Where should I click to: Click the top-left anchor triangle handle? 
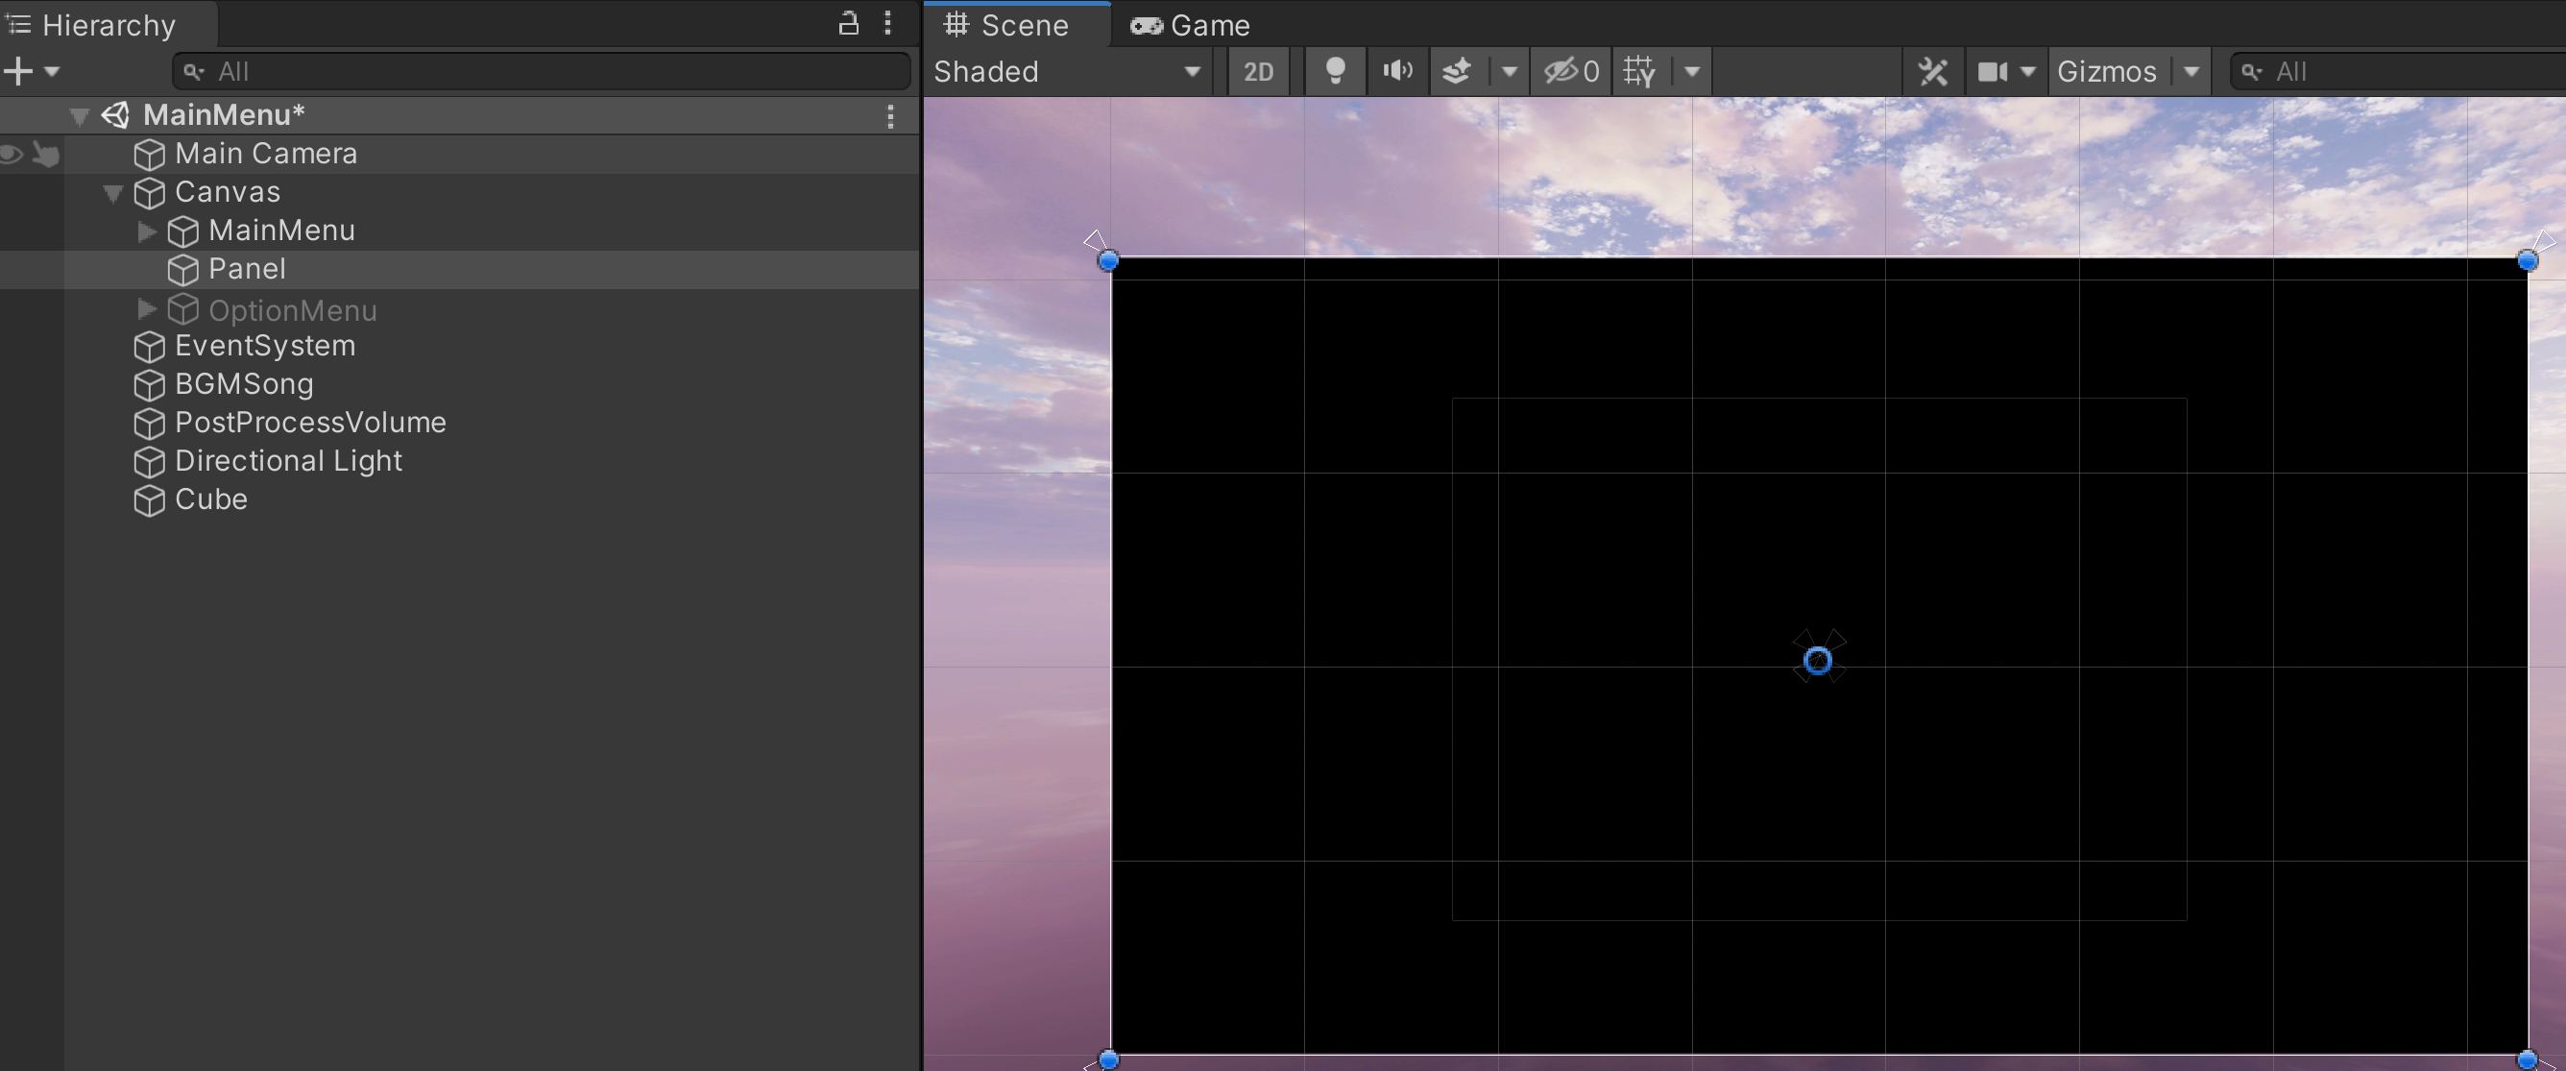tap(1094, 240)
